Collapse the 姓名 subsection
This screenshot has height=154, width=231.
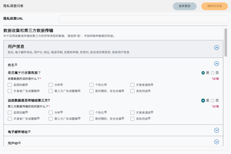217,64
